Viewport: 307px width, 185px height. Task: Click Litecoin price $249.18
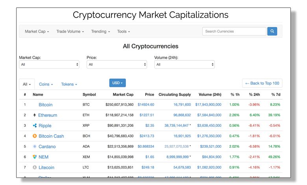pyautogui.click(x=148, y=167)
